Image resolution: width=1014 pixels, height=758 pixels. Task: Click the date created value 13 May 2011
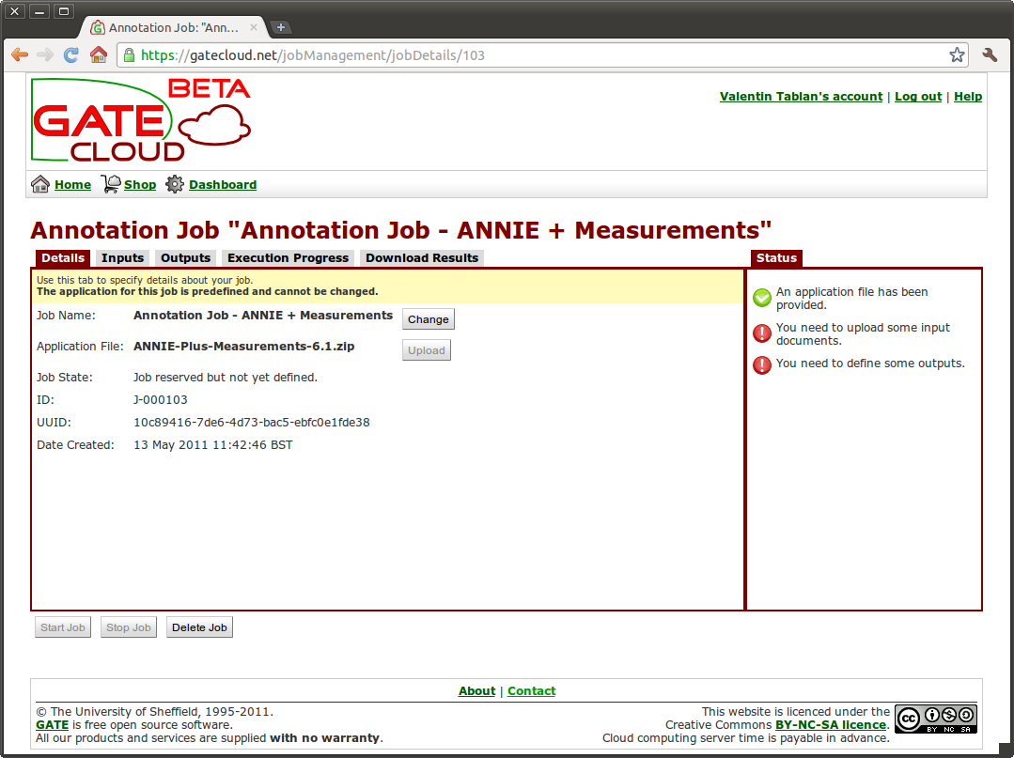(x=212, y=445)
